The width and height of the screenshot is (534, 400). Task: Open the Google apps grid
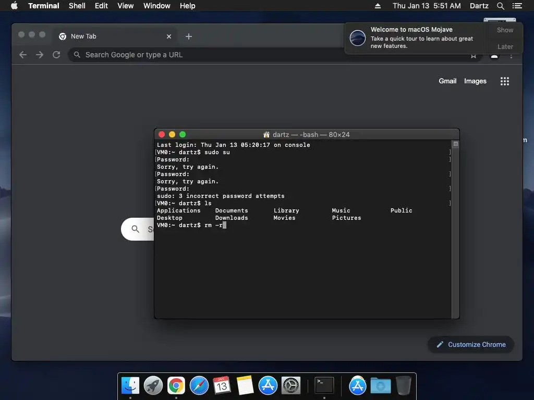pyautogui.click(x=504, y=81)
